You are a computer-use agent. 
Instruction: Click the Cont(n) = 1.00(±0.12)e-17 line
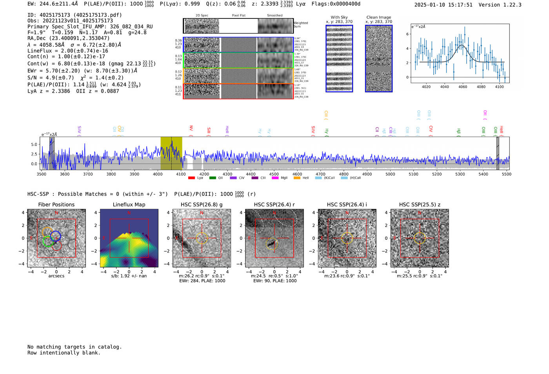click(66, 57)
